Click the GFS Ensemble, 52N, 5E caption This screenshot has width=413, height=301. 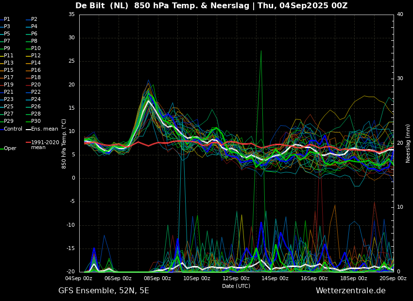pyautogui.click(x=103, y=291)
